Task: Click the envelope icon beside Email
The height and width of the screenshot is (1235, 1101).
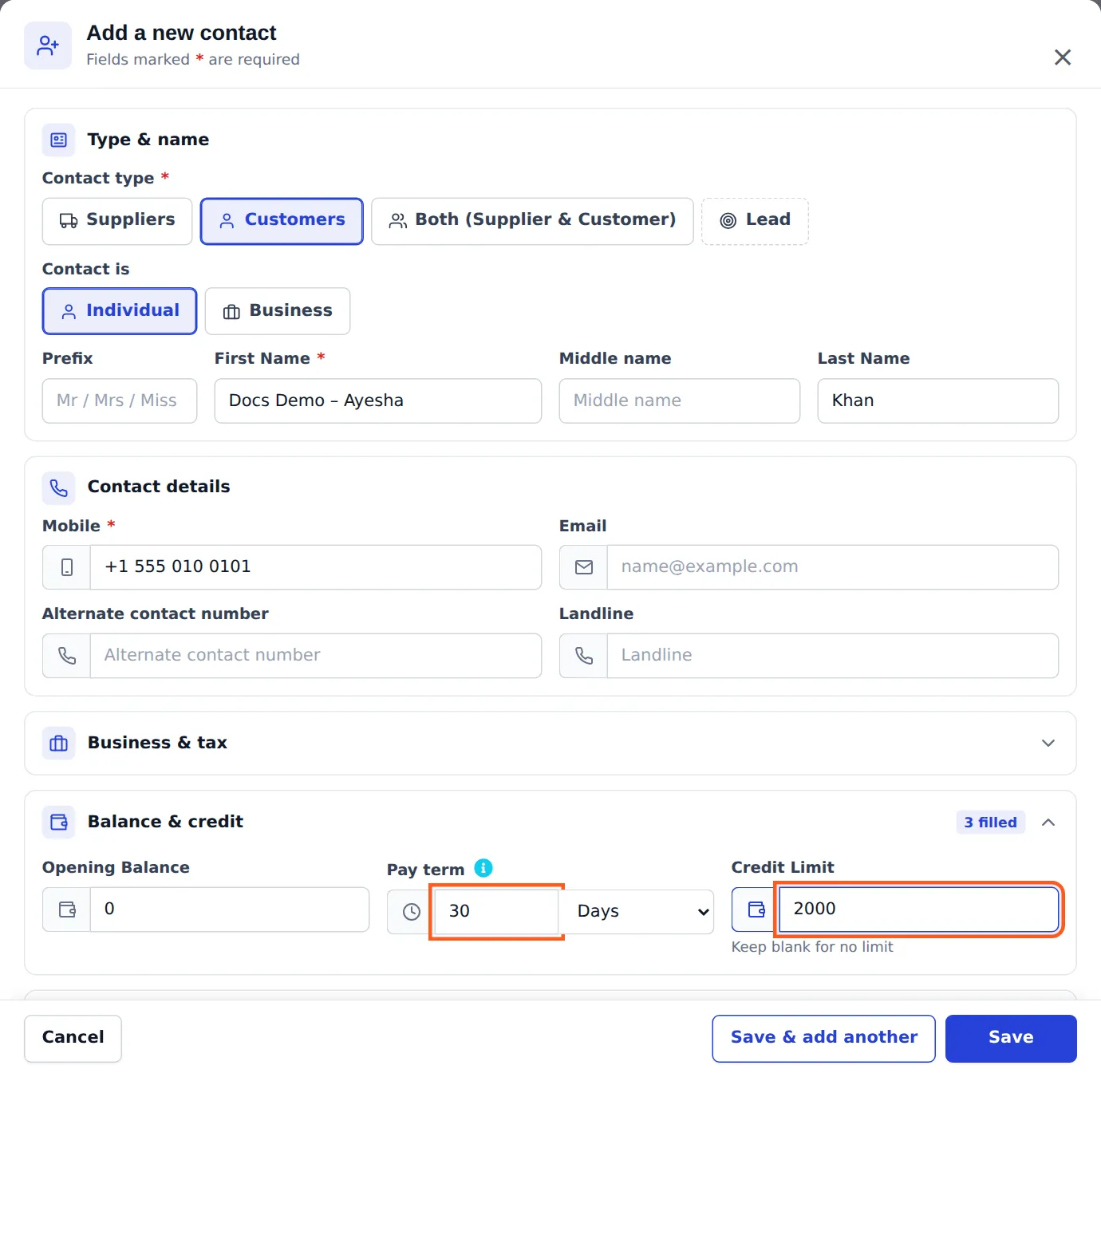Action: click(x=584, y=567)
